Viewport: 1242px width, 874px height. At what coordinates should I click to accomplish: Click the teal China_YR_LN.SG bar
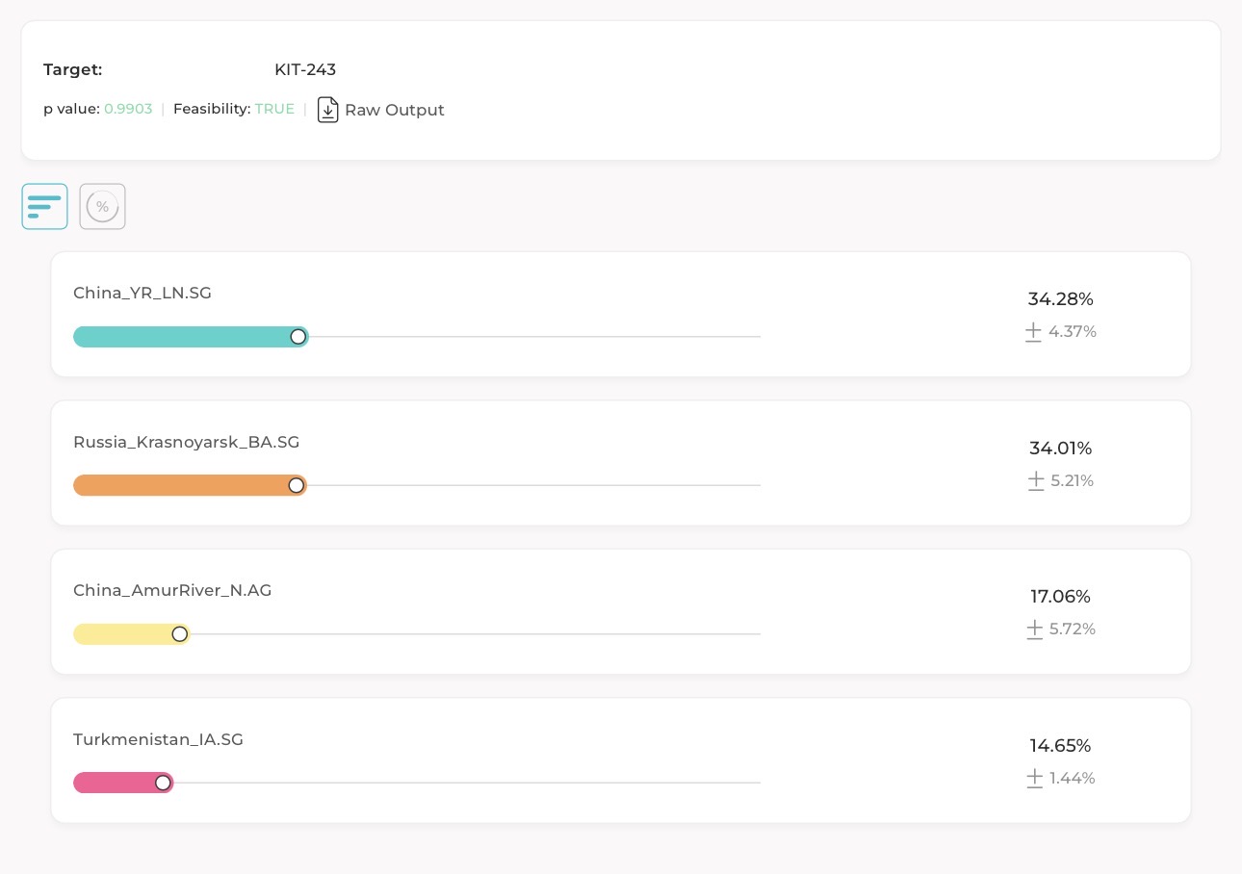(x=183, y=337)
